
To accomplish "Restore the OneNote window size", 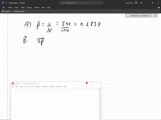I will click(x=152, y=3).
